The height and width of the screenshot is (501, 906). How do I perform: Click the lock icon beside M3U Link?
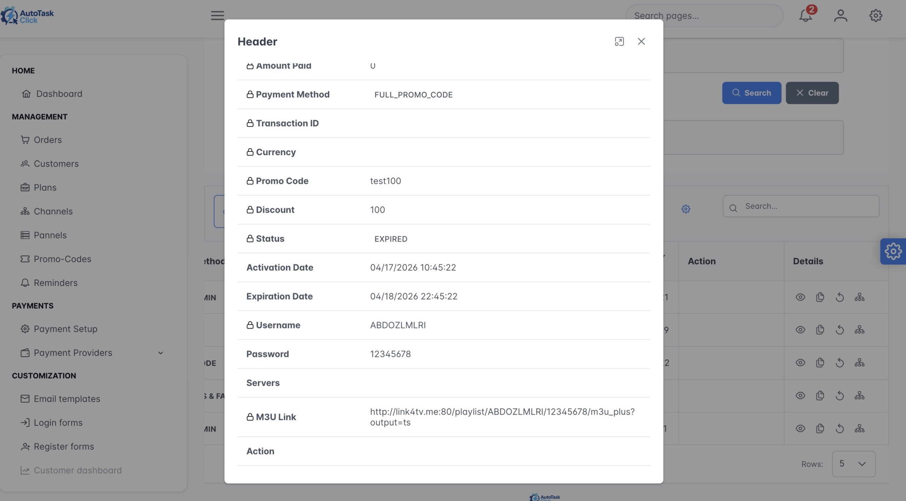(x=250, y=417)
